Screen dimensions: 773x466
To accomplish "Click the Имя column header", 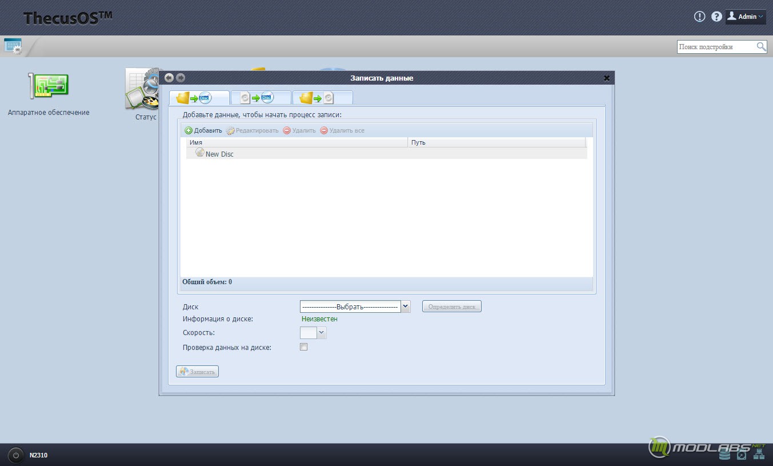I will click(297, 142).
